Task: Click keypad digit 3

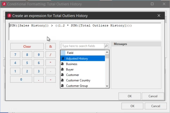Action: (x=39, y=71)
